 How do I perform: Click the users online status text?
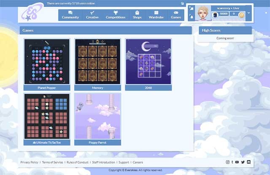71,3
